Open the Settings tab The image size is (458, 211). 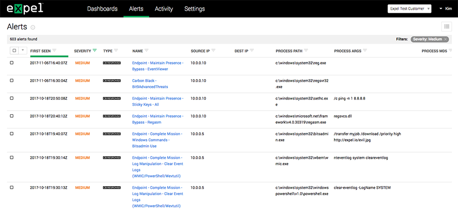click(x=194, y=9)
